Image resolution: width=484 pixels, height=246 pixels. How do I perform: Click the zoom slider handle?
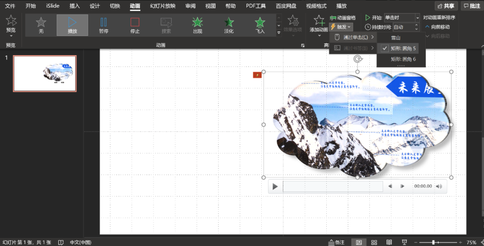pyautogui.click(x=433, y=242)
